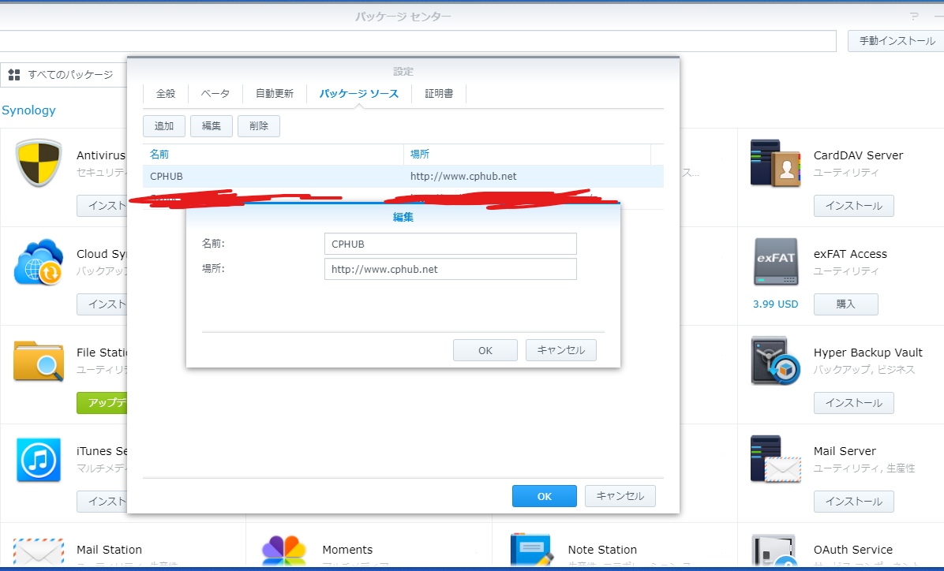This screenshot has height=571, width=944.
Task: Switch to the ベータ tab
Action: point(215,93)
